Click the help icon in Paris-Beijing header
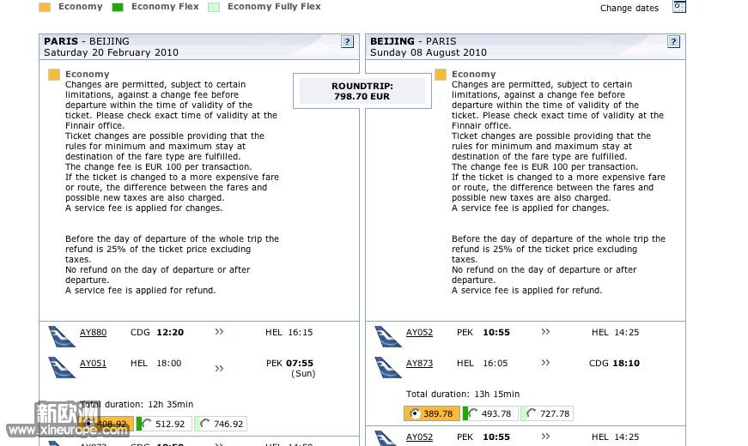 (347, 41)
